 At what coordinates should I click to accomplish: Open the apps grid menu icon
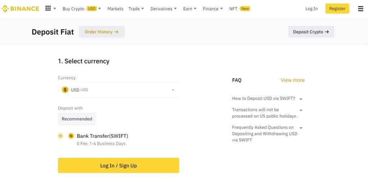pyautogui.click(x=48, y=8)
